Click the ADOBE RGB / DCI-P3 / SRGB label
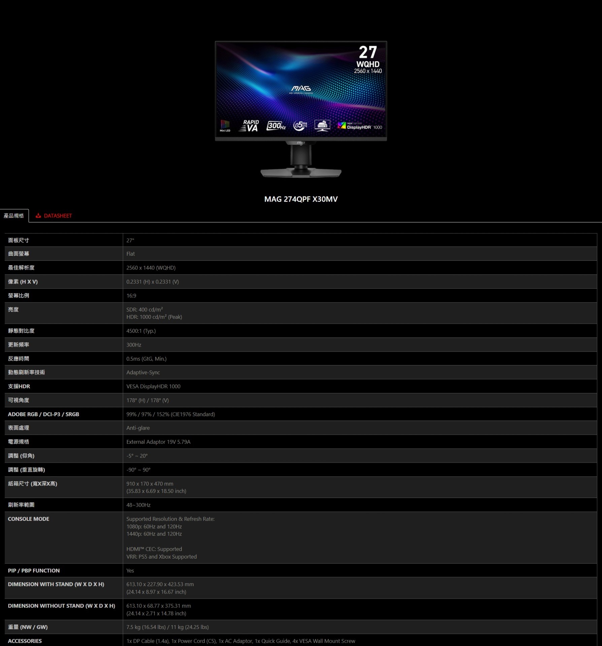Viewport: 602px width, 646px height. 43,414
